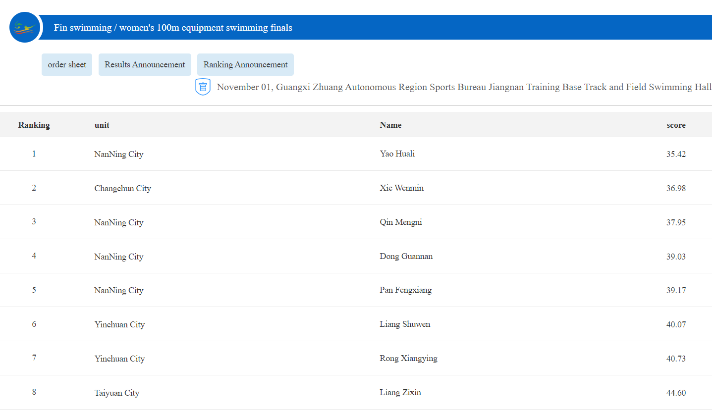Click the score column header

pos(676,125)
